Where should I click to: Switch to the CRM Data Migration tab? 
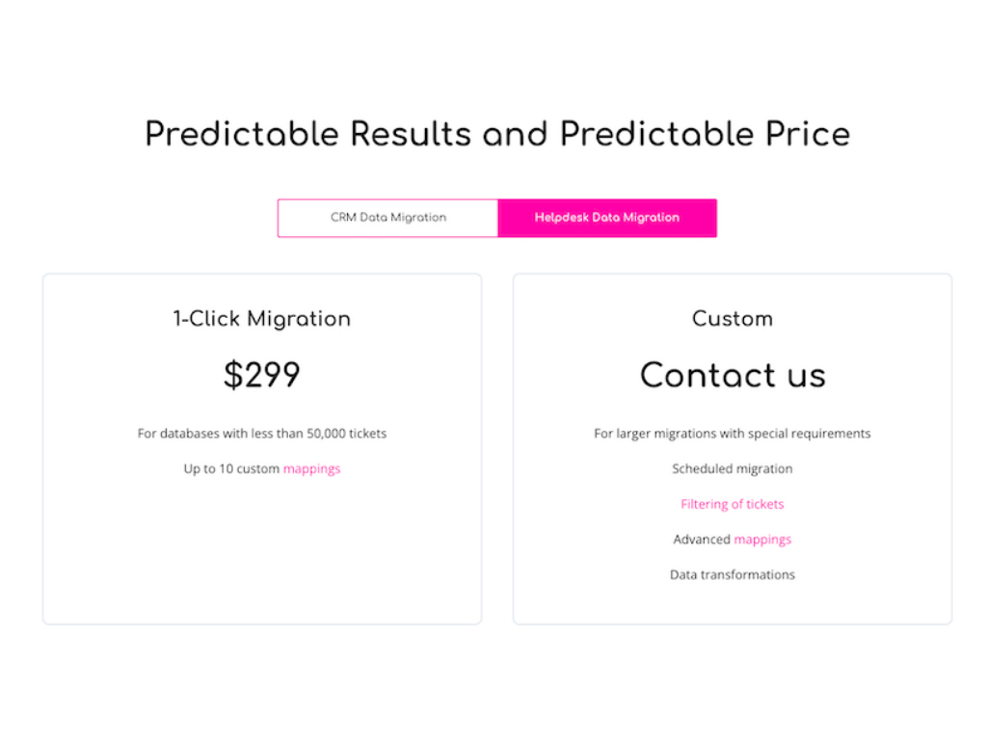[388, 218]
